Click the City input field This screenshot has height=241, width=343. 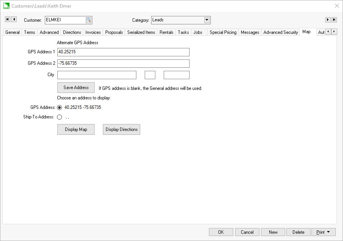[x=96, y=75]
